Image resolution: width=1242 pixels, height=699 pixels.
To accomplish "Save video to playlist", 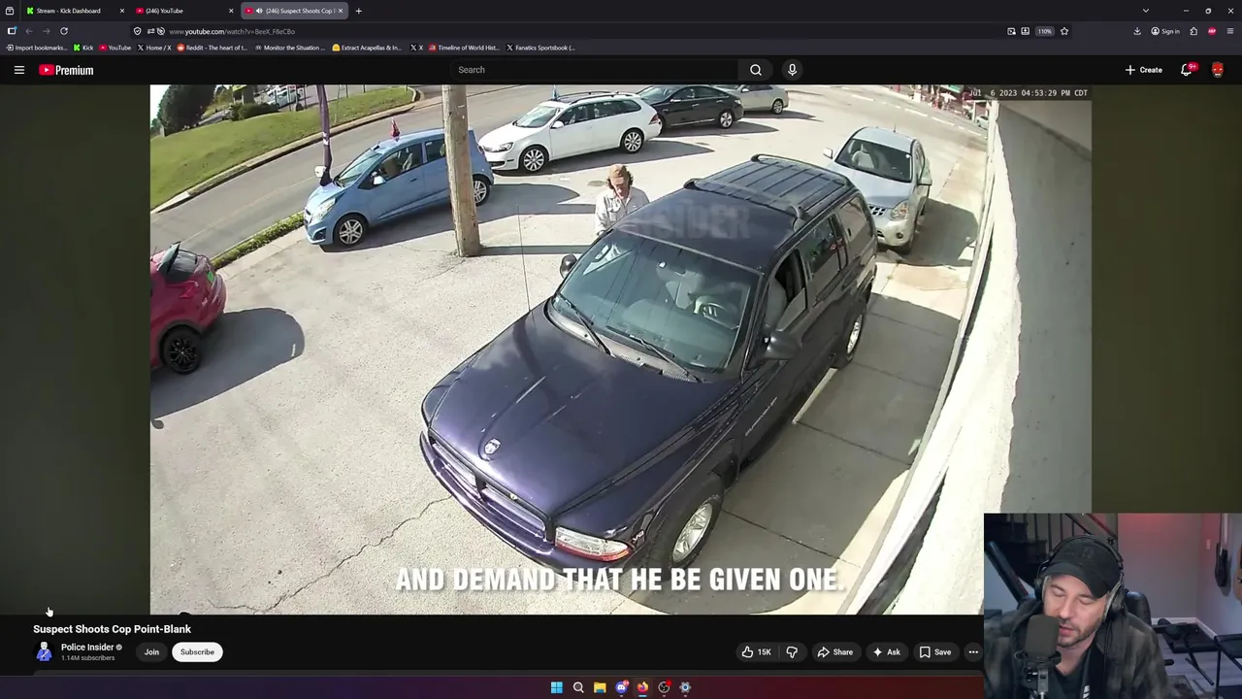I will [935, 652].
